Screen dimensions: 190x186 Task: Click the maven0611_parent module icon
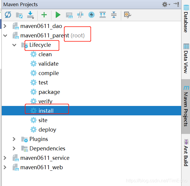(x=16, y=36)
